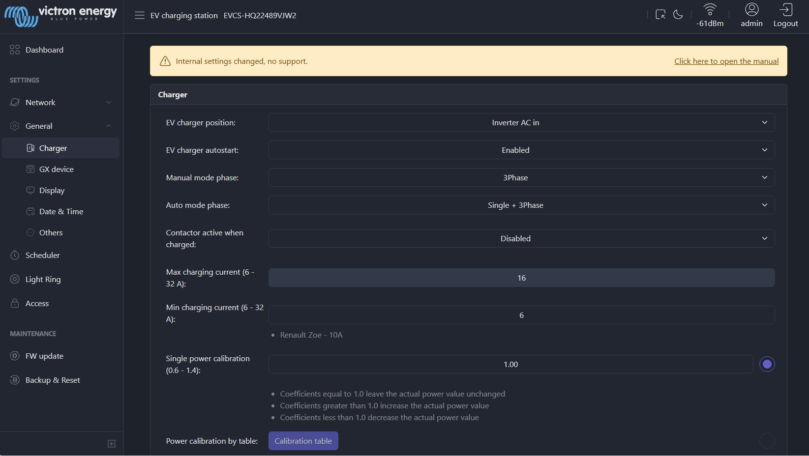The height and width of the screenshot is (456, 809).
Task: Toggle dark mode moon icon
Action: coord(678,14)
